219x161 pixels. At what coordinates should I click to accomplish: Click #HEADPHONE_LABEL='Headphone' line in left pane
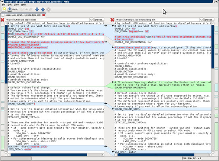coord(28,47)
